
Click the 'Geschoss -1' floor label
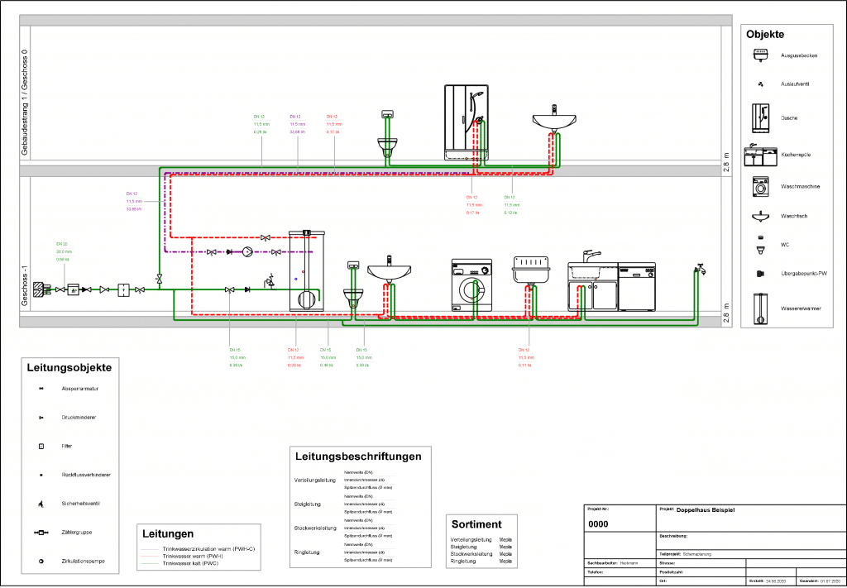pyautogui.click(x=25, y=285)
